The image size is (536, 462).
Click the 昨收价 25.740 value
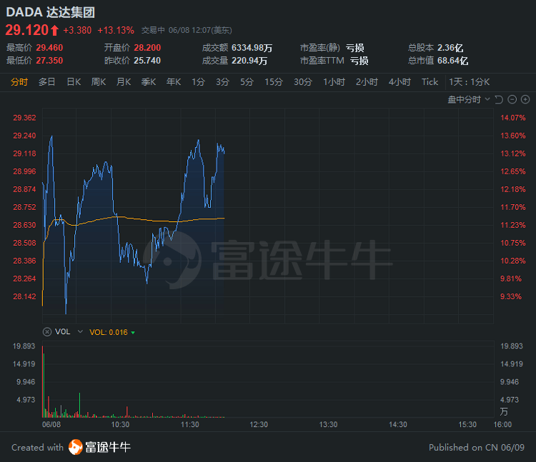[147, 61]
